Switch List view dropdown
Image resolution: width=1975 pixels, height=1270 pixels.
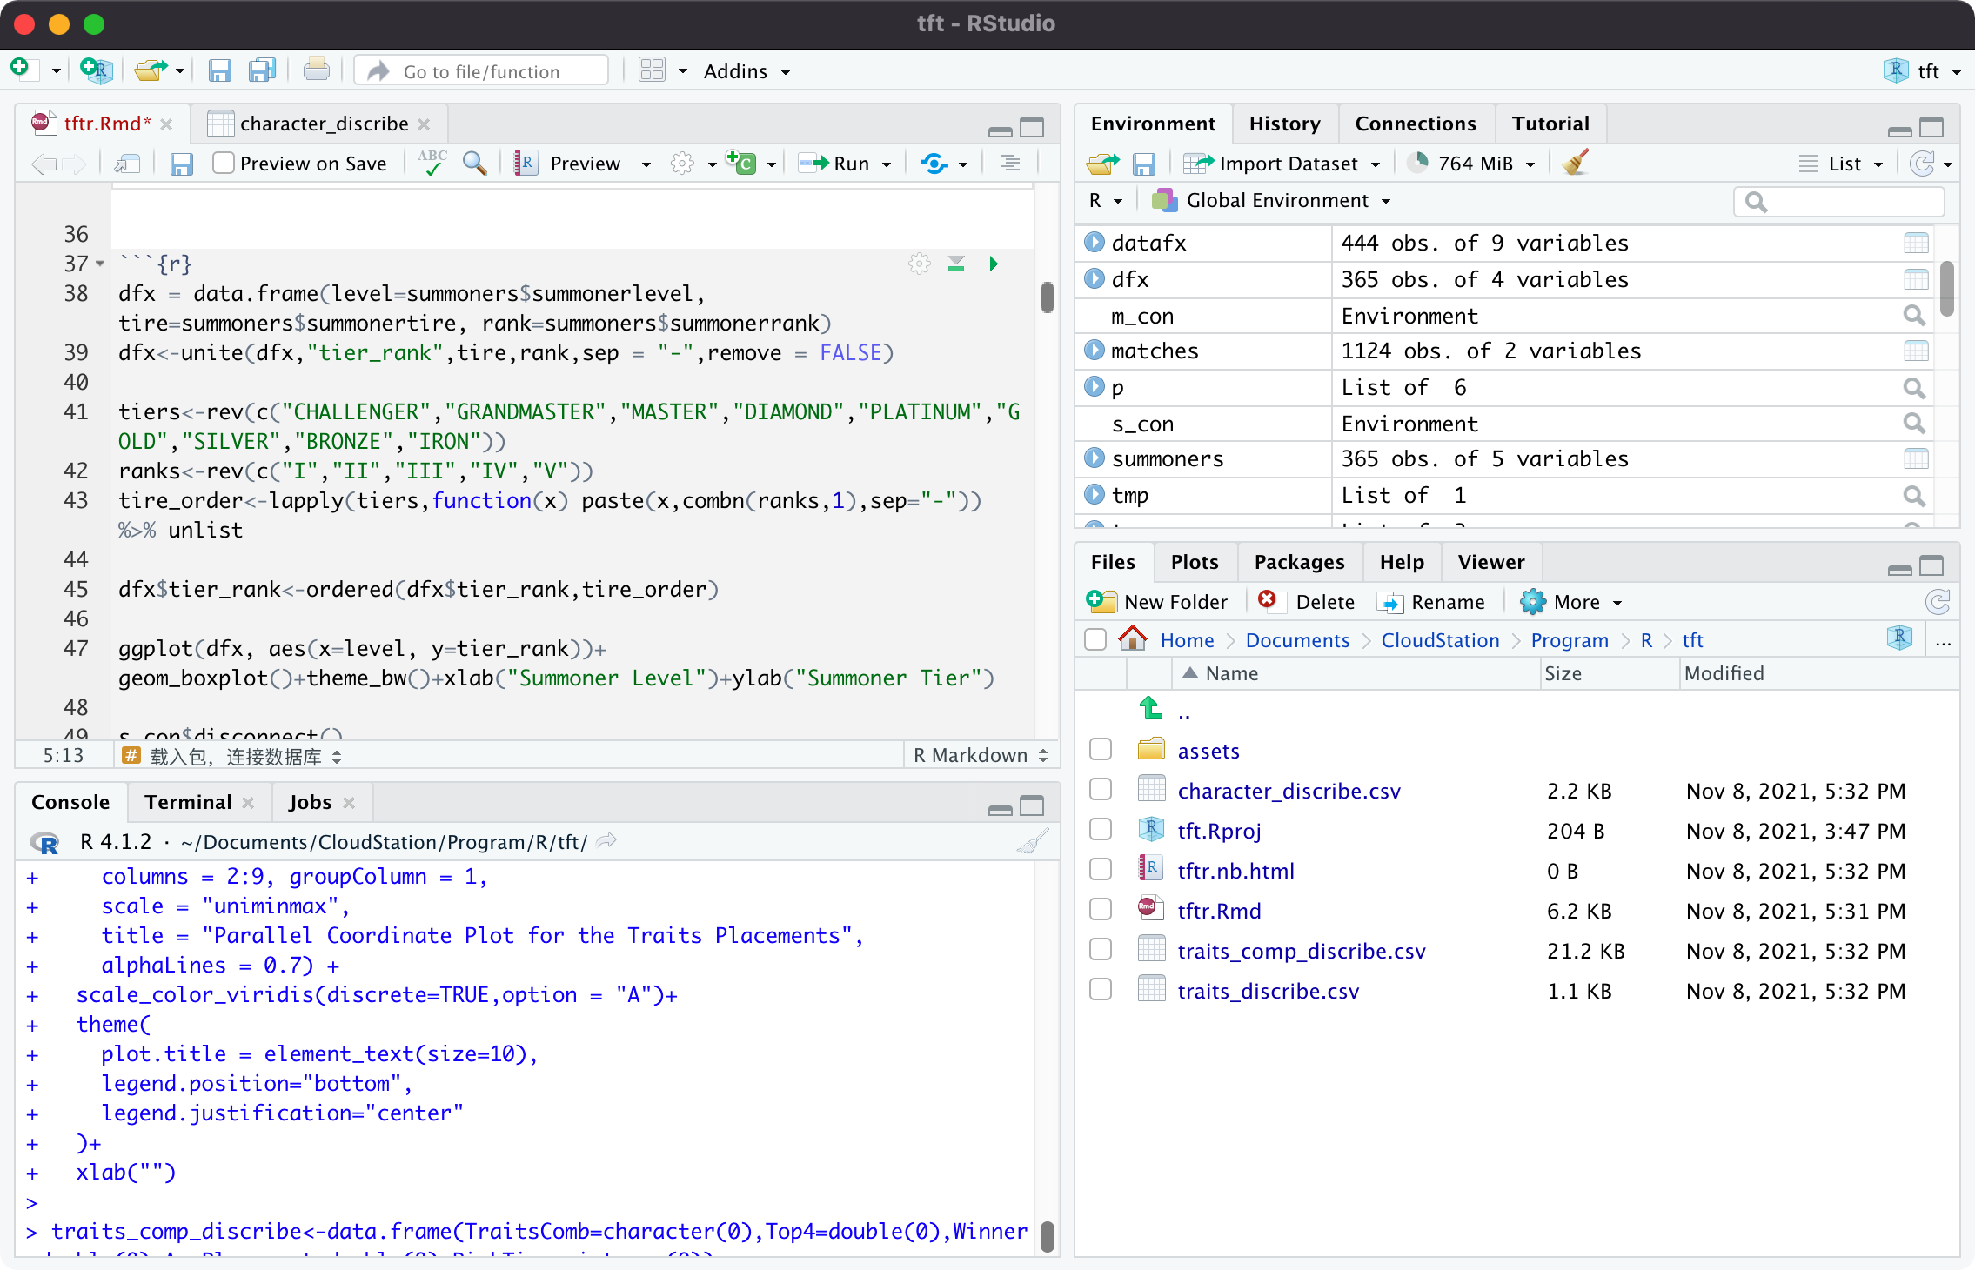pyautogui.click(x=1841, y=164)
